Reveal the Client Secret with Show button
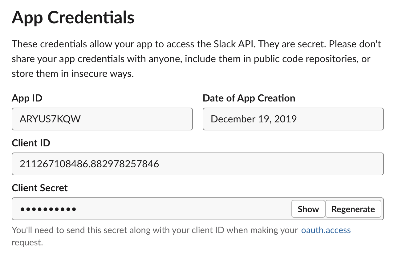Screen dimensions: 398x254 click(x=308, y=209)
